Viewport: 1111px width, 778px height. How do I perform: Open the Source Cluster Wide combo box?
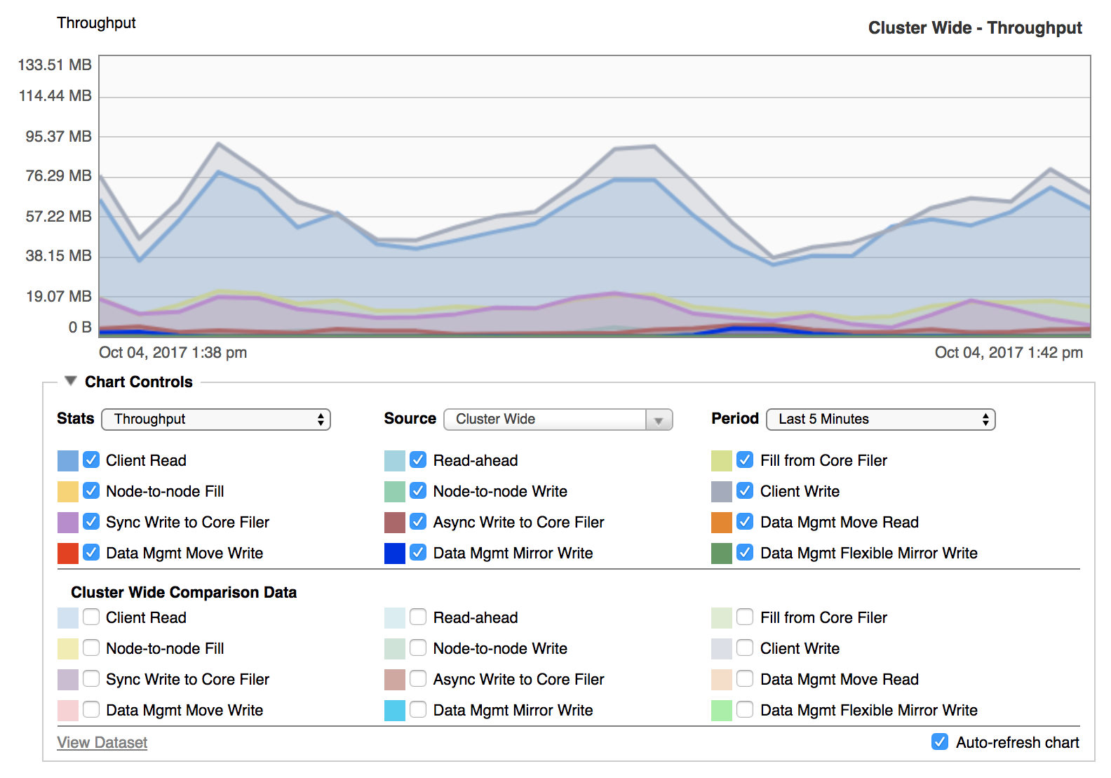pyautogui.click(x=558, y=420)
